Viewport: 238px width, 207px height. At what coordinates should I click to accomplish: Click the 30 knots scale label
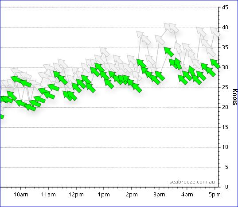point(225,67)
